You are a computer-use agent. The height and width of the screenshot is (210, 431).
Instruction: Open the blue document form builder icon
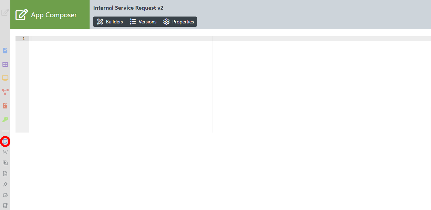click(x=5, y=51)
